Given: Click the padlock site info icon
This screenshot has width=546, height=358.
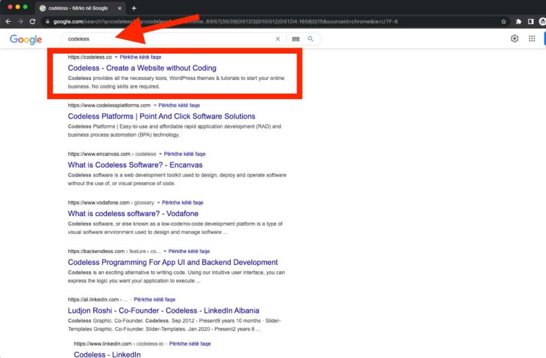Looking at the screenshot, I should 47,21.
